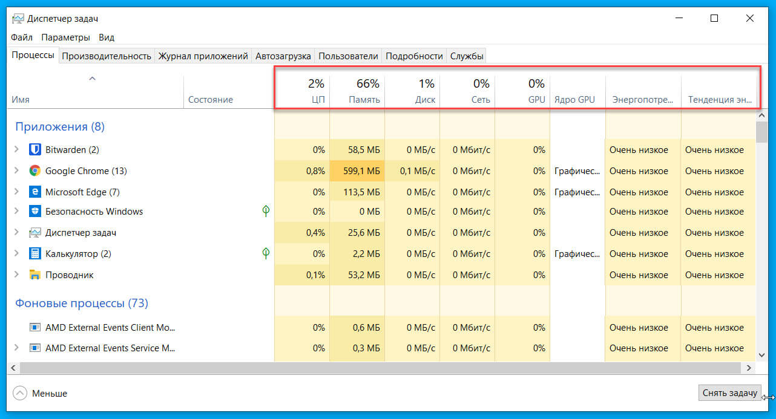The image size is (776, 419).
Task: Click the eco-mode leaf beside Калькулятор
Action: tap(265, 253)
